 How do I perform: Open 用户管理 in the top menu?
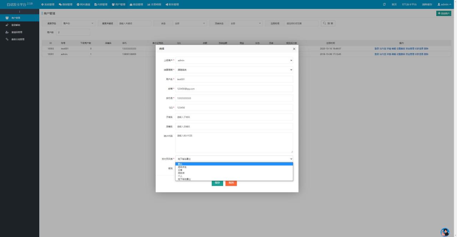[119, 4]
